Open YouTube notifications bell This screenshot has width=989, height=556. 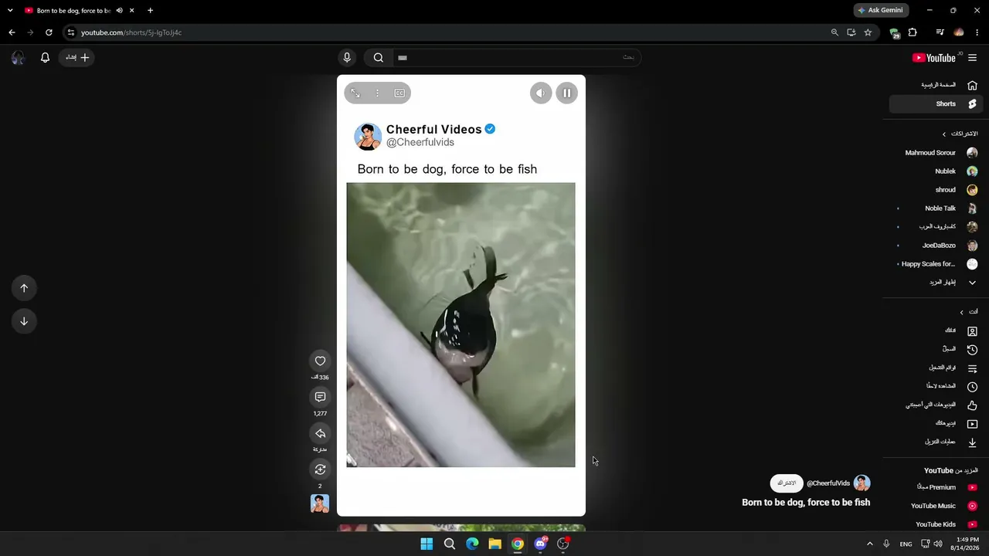(x=45, y=57)
